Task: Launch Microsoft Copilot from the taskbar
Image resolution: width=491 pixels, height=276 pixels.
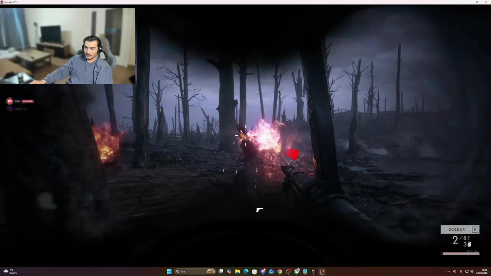Action: click(x=229, y=271)
